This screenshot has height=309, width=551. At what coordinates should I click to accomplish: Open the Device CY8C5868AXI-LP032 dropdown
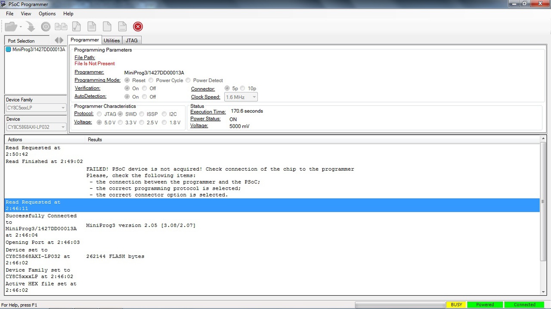pyautogui.click(x=36, y=127)
